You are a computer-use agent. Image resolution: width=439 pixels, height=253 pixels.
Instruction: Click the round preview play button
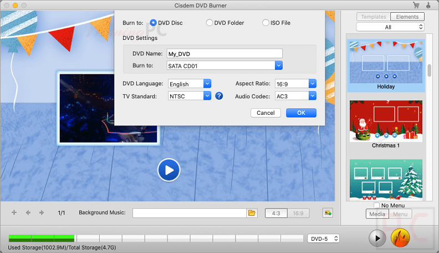(377, 238)
